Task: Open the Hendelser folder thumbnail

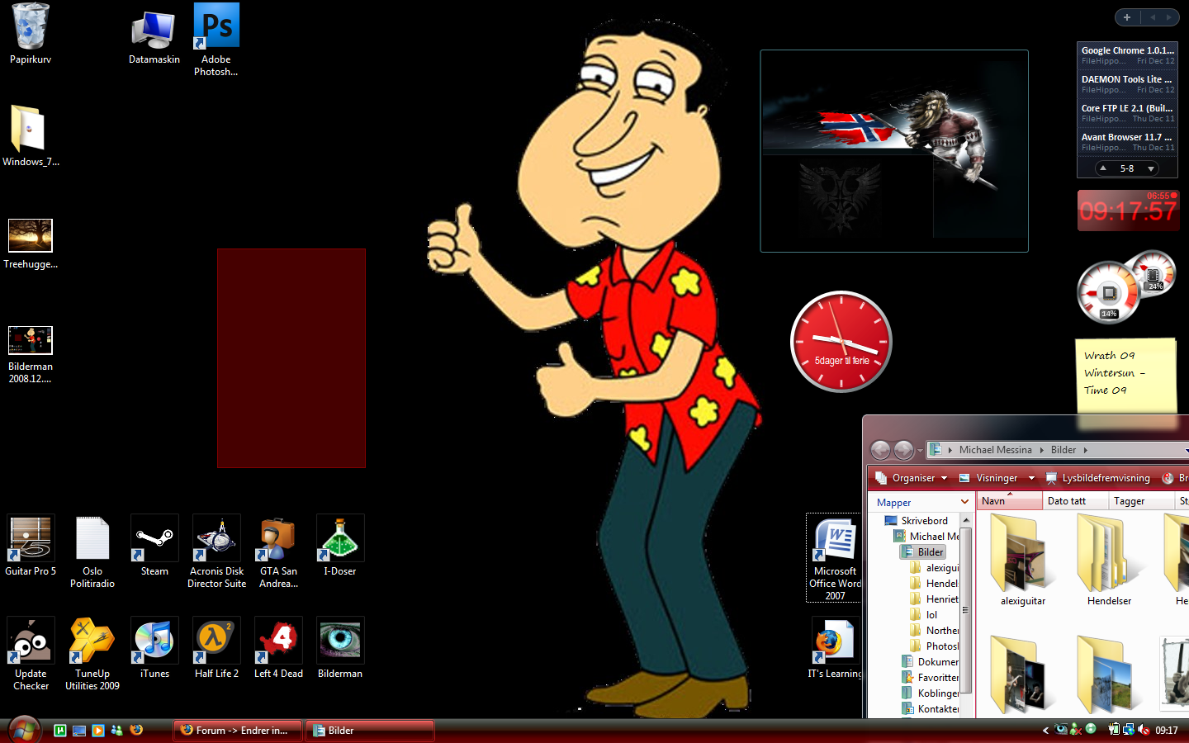Action: (1109, 560)
